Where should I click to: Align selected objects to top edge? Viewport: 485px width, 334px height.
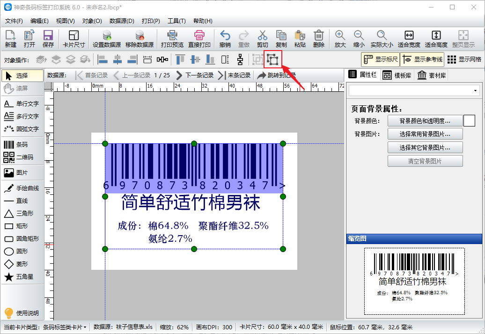pos(180,59)
